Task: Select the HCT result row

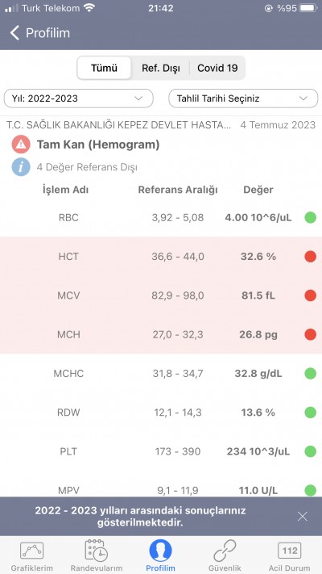Action: [161, 257]
